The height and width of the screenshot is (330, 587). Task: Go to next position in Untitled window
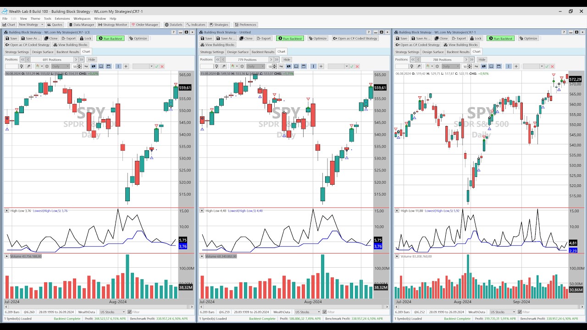point(271,60)
